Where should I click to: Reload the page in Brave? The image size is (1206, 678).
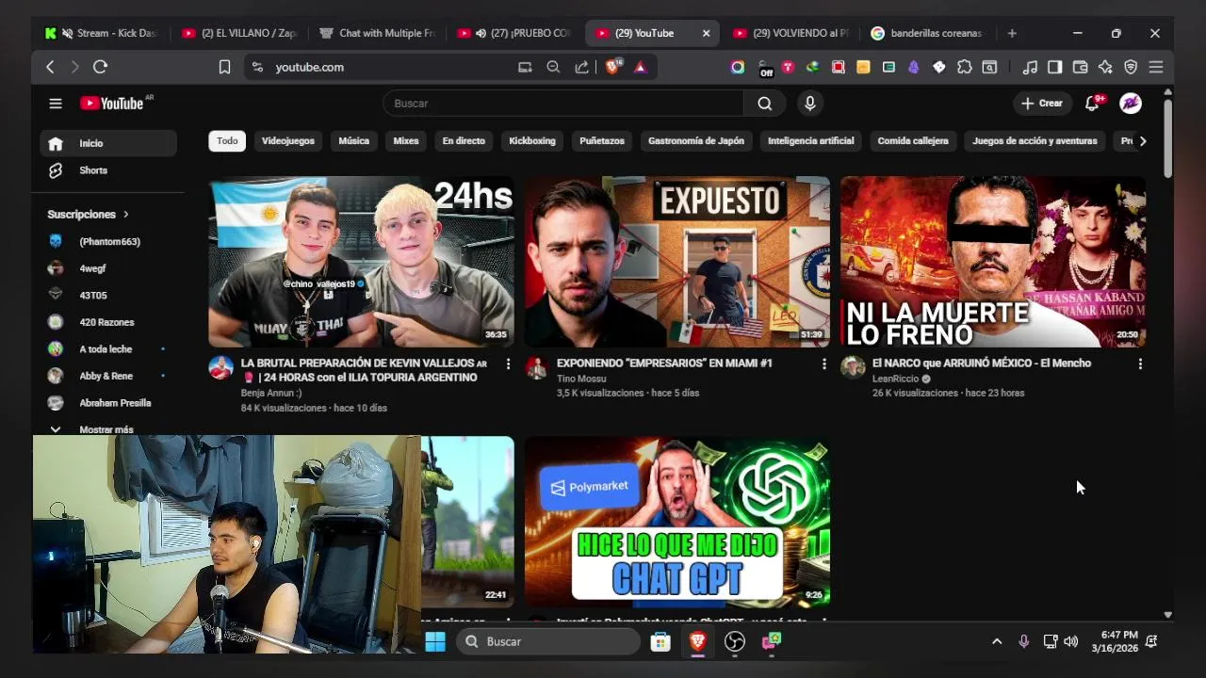coord(101,67)
